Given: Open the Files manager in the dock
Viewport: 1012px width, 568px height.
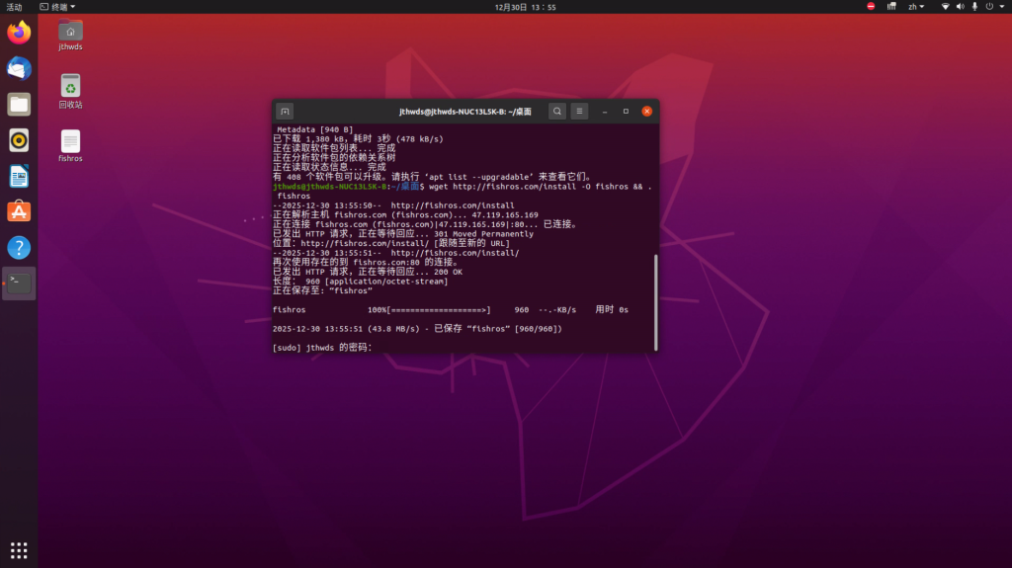Looking at the screenshot, I should point(19,104).
